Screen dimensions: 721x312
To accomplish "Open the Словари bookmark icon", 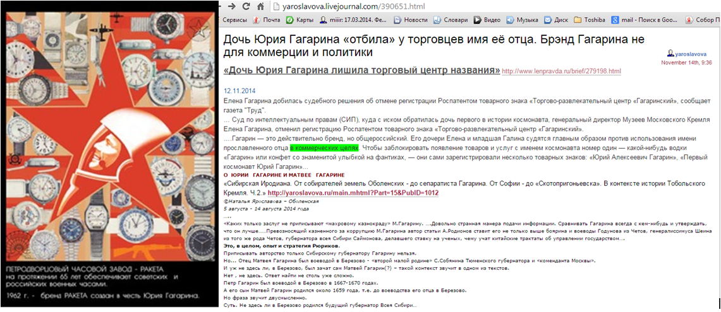I will coord(437,20).
